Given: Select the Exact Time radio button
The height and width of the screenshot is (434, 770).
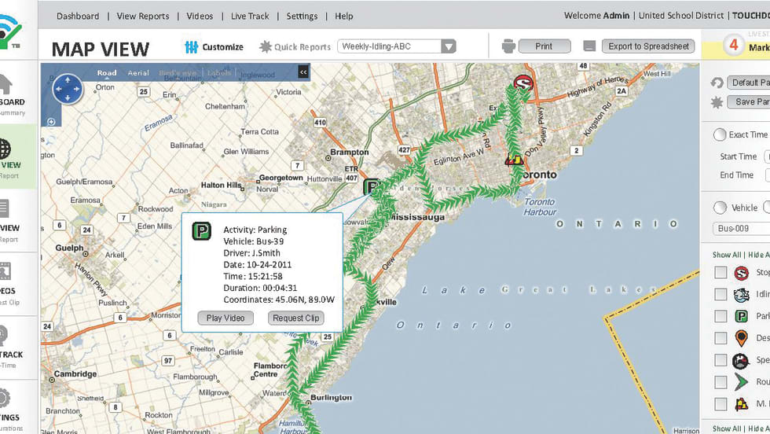Looking at the screenshot, I should point(719,135).
